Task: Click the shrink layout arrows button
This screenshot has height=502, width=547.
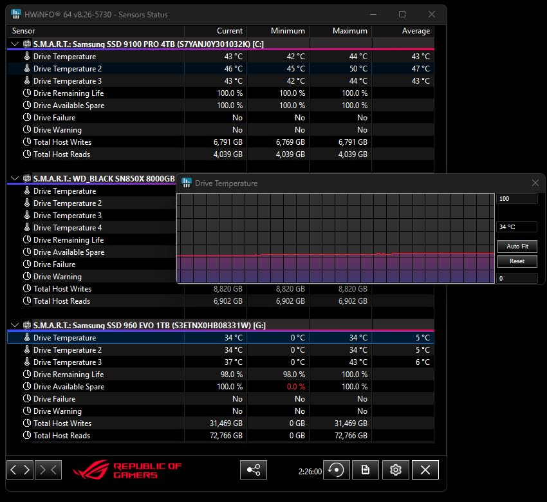Action: pos(48,470)
